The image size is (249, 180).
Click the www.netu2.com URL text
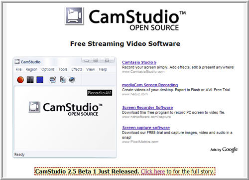click(x=135, y=94)
